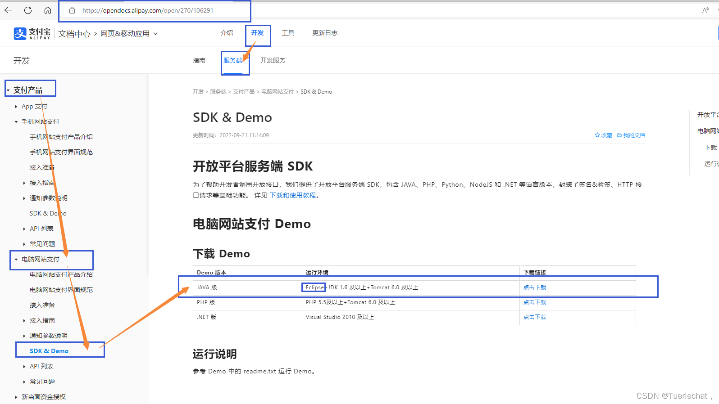Open 手机网站支付界面规范 page
719x404 pixels.
(x=61, y=152)
